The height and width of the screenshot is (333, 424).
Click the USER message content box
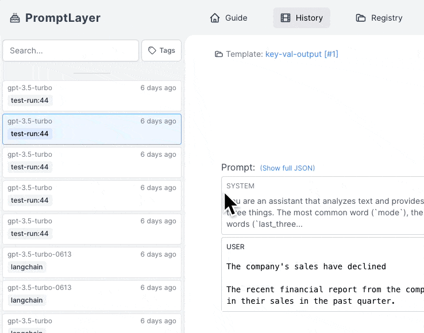click(323, 274)
